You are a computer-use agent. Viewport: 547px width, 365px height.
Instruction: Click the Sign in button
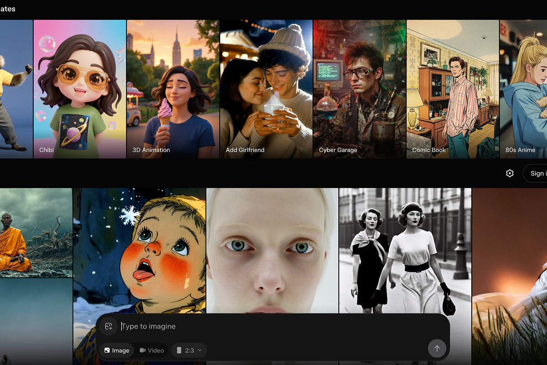tap(535, 173)
